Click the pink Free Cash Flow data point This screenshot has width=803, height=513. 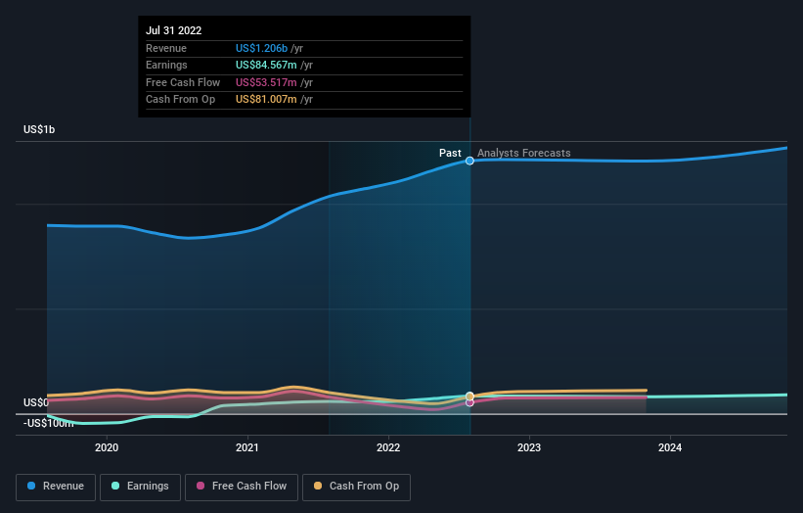469,402
